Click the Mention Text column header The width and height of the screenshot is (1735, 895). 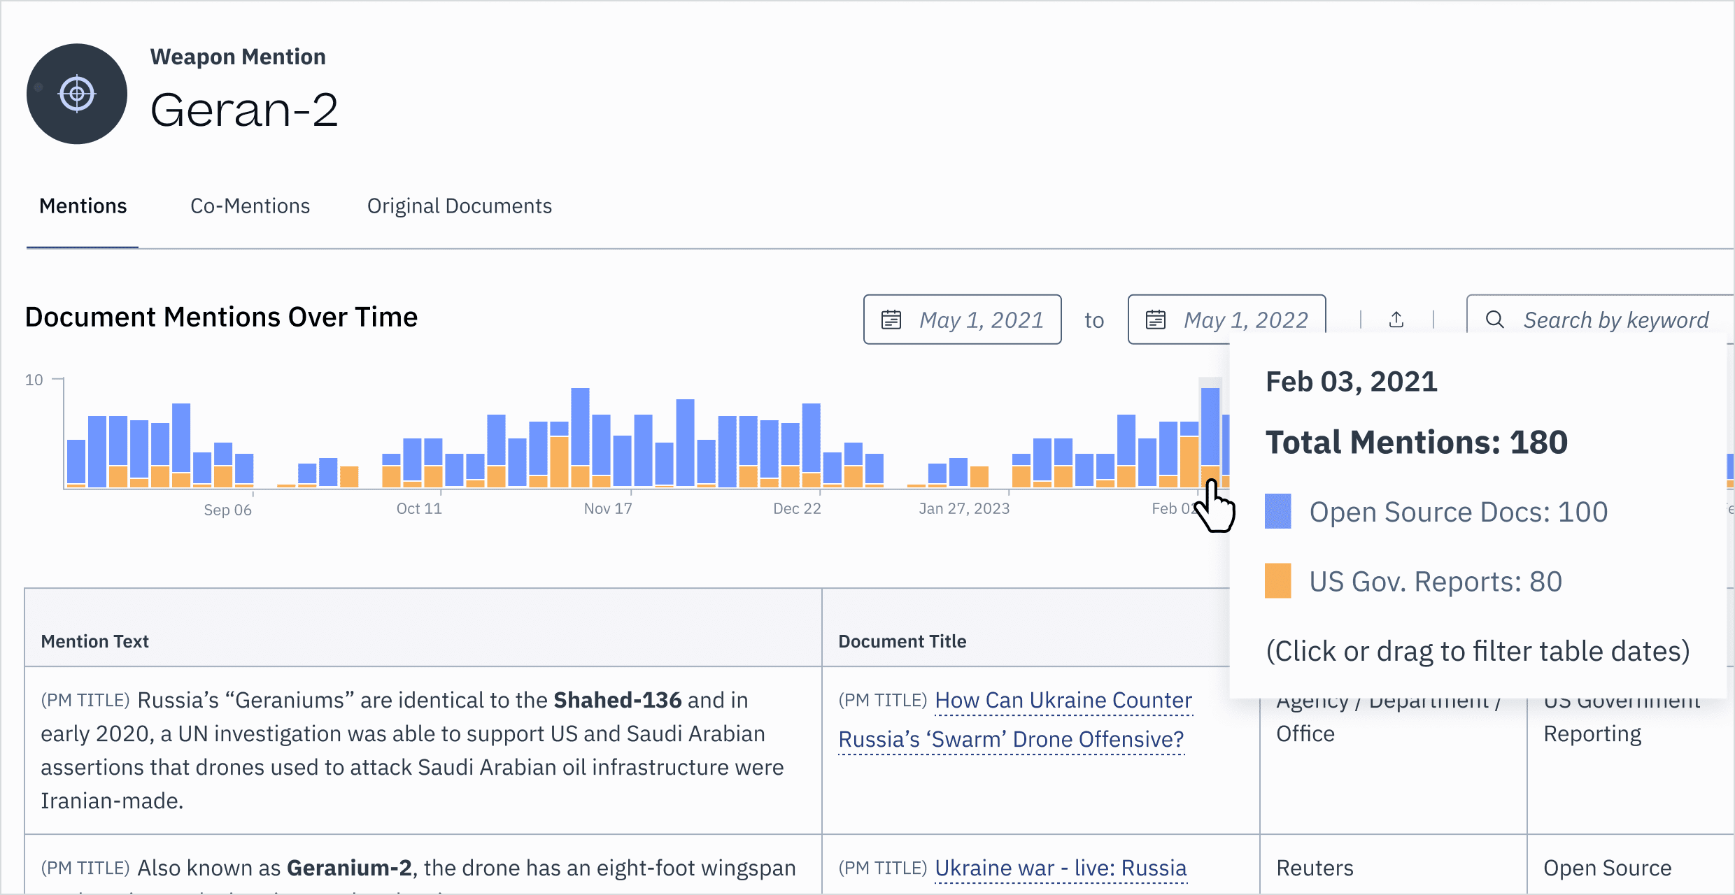pyautogui.click(x=95, y=641)
